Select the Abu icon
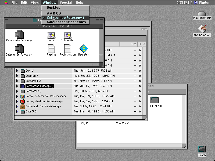Screen dimensions: 215x161 coord(51,35)
